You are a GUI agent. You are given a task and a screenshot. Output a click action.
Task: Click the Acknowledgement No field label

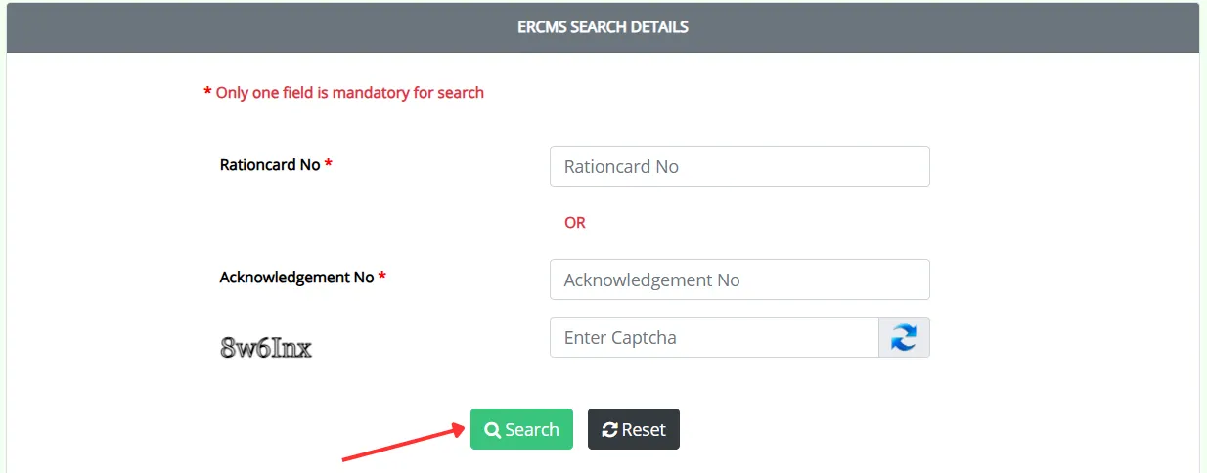pyautogui.click(x=296, y=278)
